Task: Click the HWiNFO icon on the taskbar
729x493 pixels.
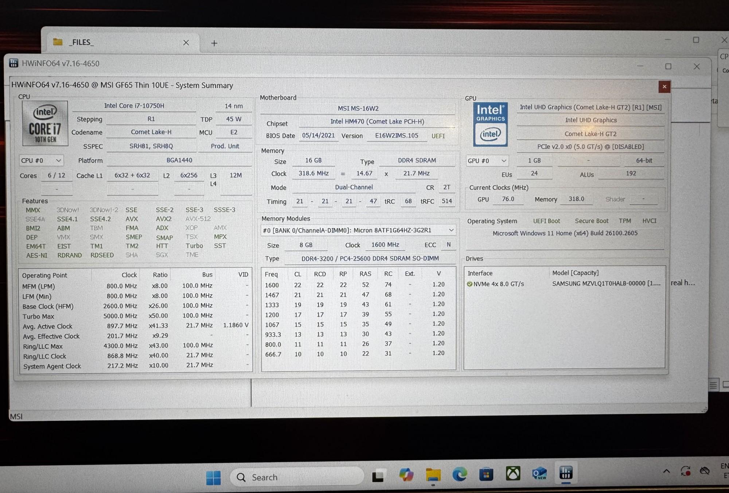Action: 566,473
